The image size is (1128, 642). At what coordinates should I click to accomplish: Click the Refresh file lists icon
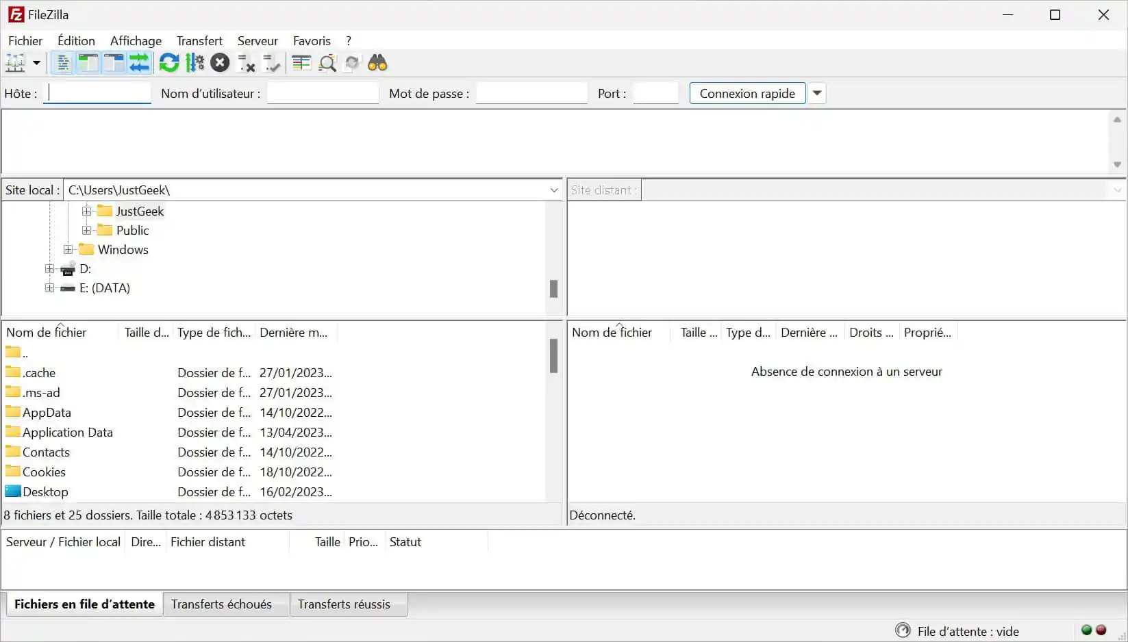pyautogui.click(x=168, y=64)
